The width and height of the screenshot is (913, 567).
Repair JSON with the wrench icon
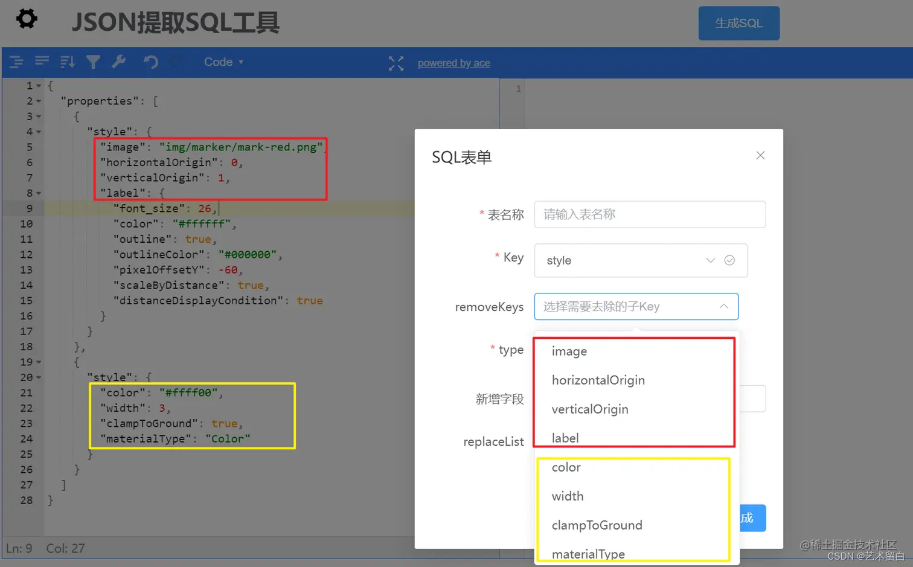point(118,62)
